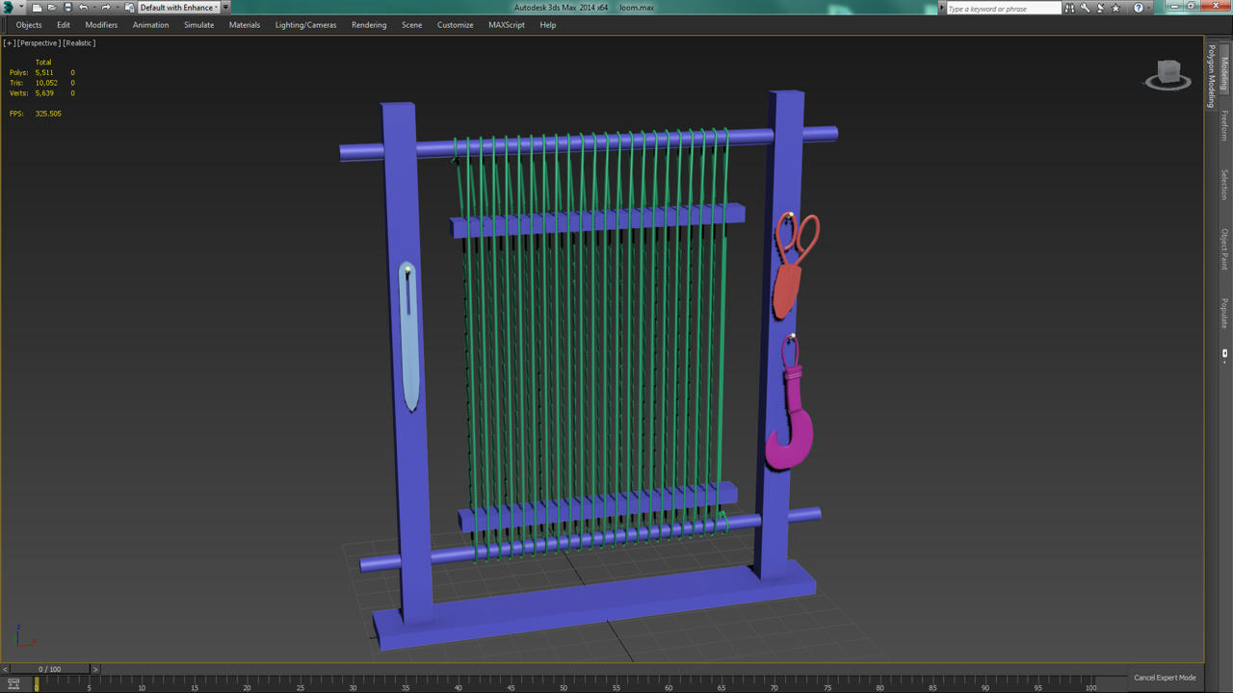Save the scene with the floppy disk icon
This screenshot has width=1233, height=693.
click(x=67, y=8)
